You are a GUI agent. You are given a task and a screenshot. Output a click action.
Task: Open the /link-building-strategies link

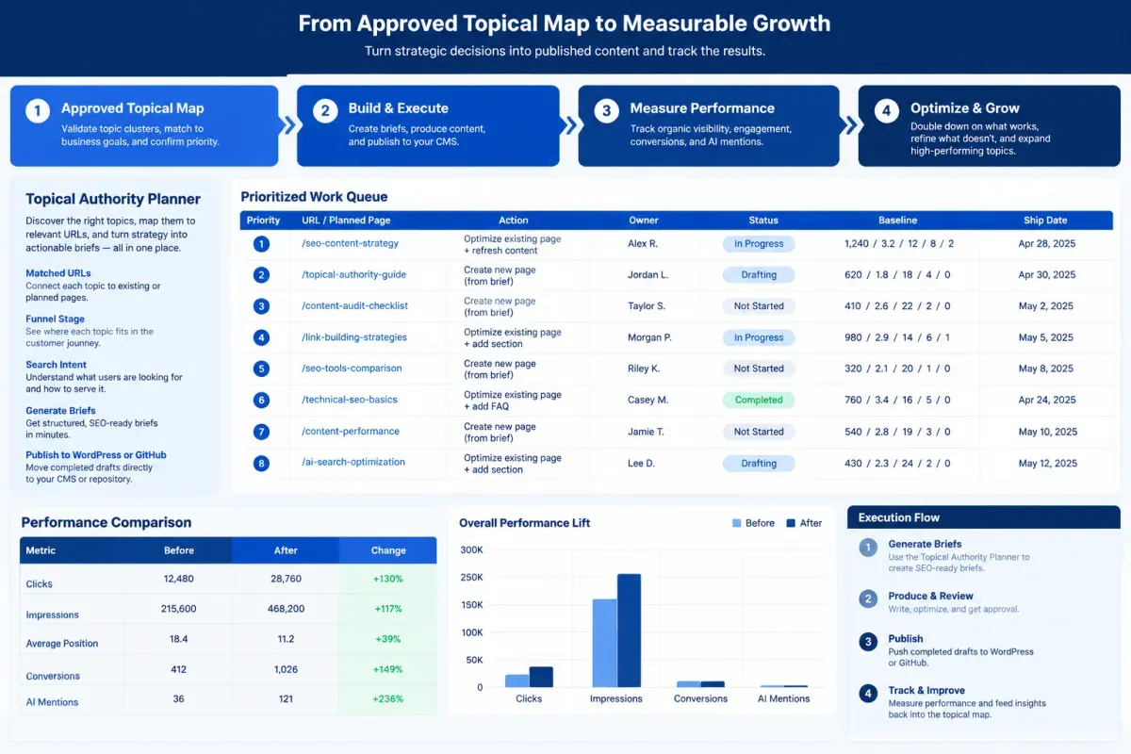tap(354, 337)
